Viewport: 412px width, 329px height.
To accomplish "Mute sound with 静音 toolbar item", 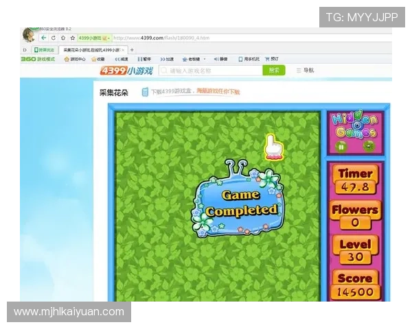I will (220, 60).
